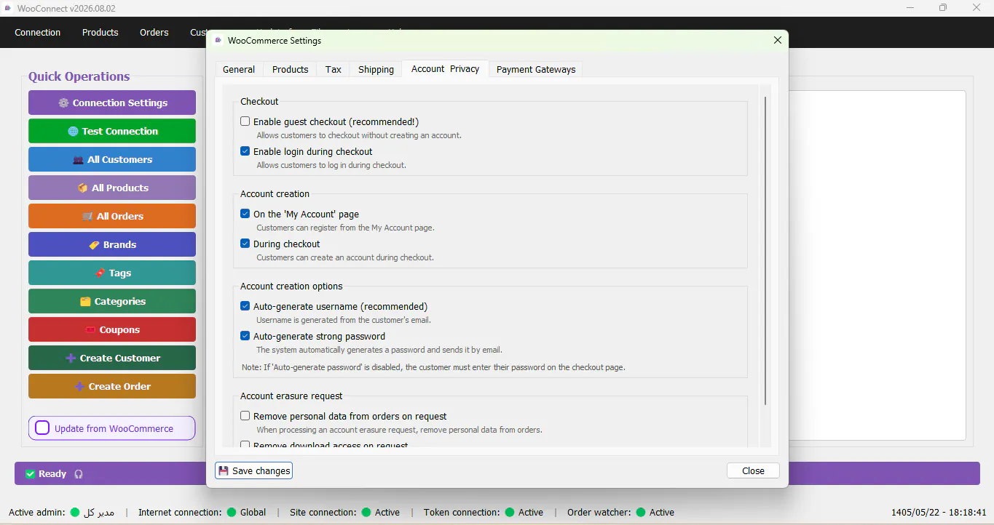
Task: Click the 'Account creation options' group label
Action: point(291,286)
